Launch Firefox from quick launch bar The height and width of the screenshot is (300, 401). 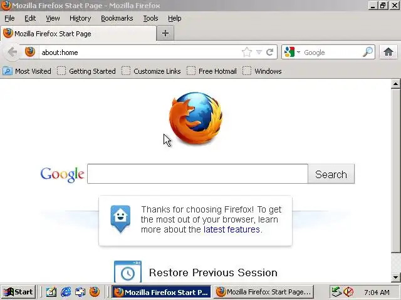pos(95,292)
